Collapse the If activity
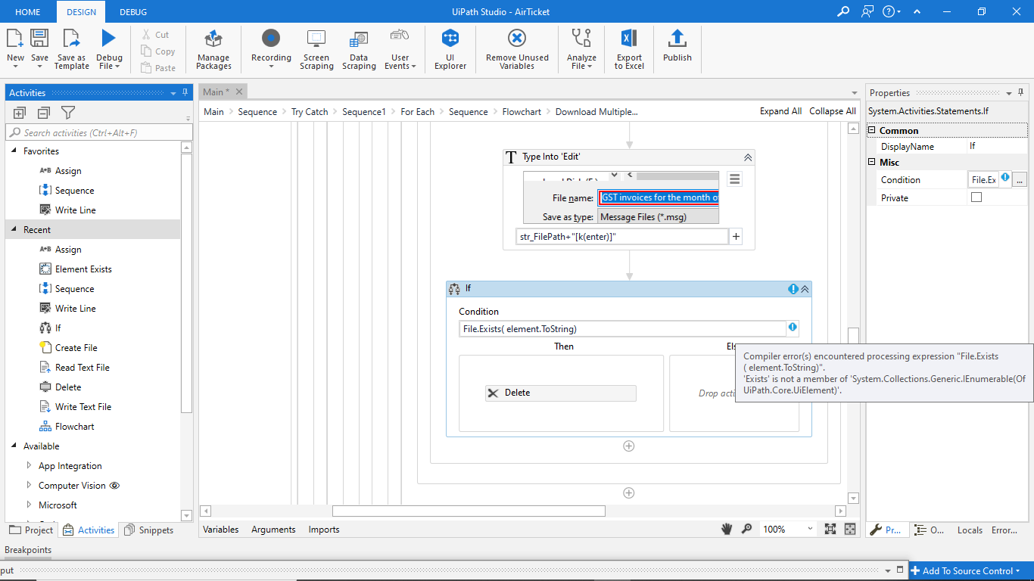Viewport: 1034px width, 581px height. 805,289
